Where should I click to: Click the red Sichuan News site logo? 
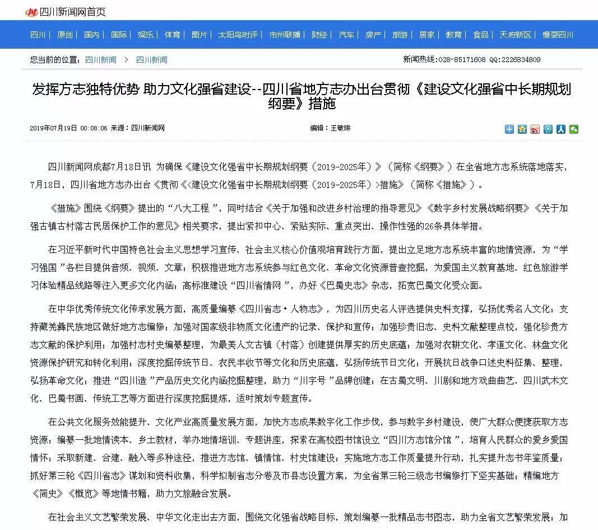[31, 12]
